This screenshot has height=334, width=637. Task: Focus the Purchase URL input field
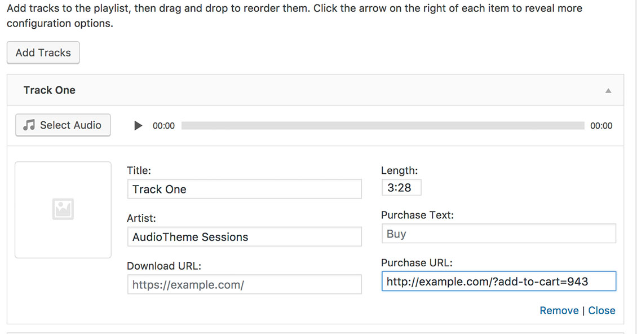(499, 281)
